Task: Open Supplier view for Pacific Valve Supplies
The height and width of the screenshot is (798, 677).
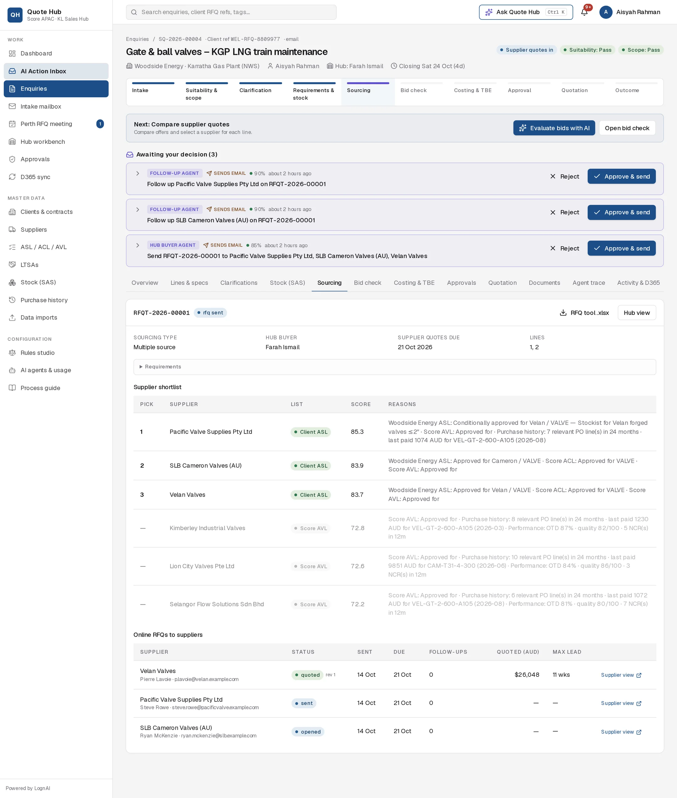Action: 621,703
